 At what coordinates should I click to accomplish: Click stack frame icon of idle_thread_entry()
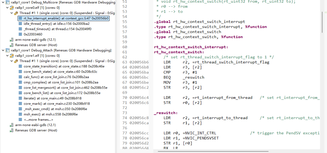point(20,24)
